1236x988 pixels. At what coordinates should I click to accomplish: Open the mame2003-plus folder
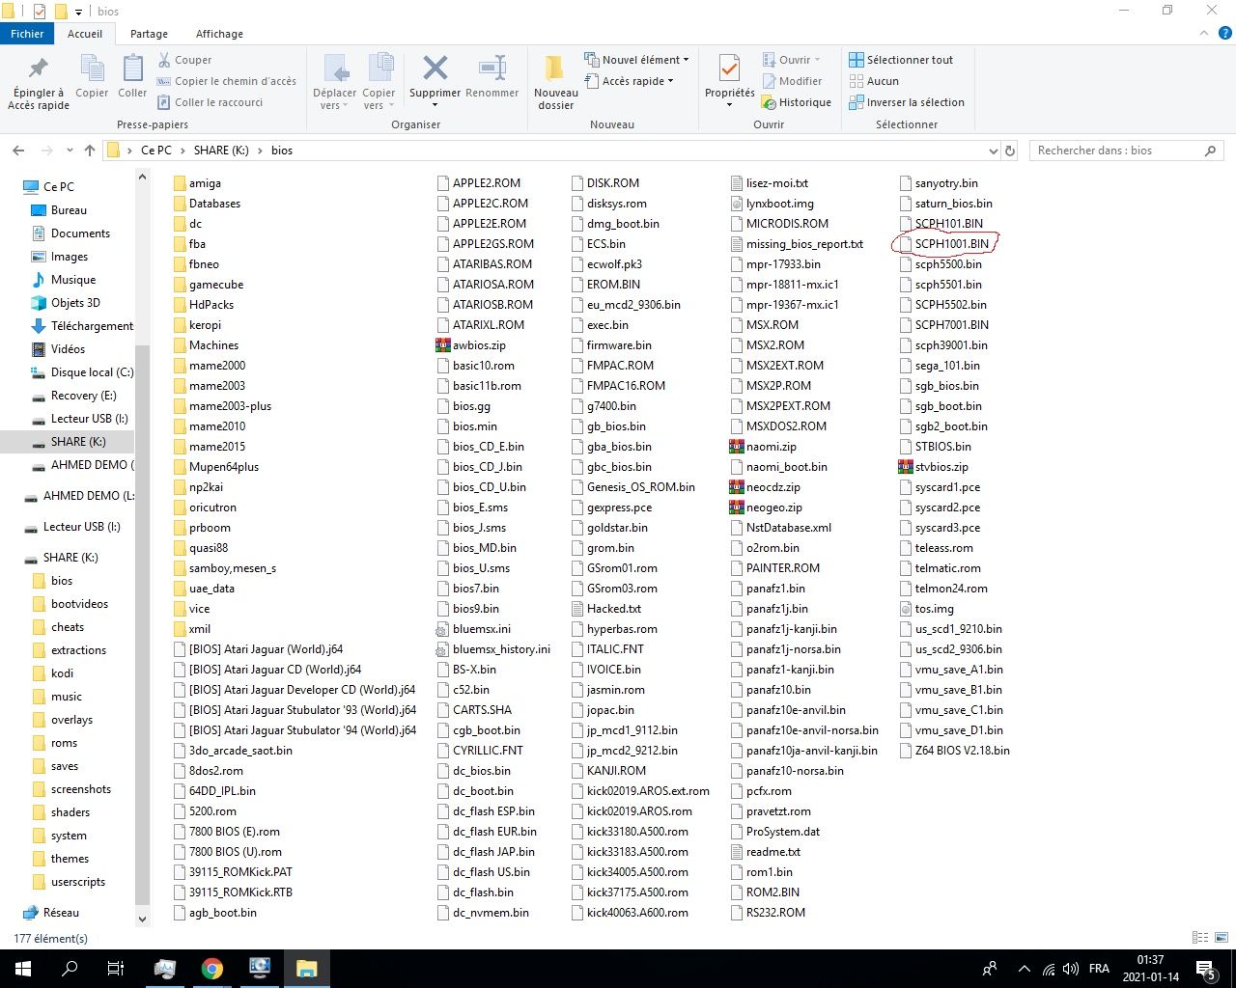[222, 406]
